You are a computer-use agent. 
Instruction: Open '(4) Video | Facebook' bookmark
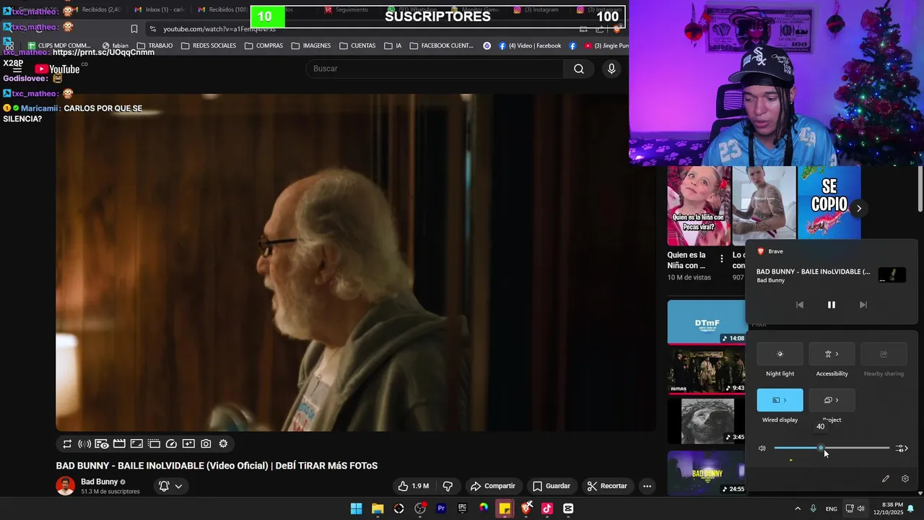click(x=530, y=45)
